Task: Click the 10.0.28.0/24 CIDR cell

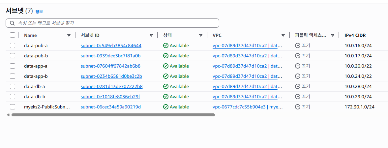Action: tap(358, 86)
